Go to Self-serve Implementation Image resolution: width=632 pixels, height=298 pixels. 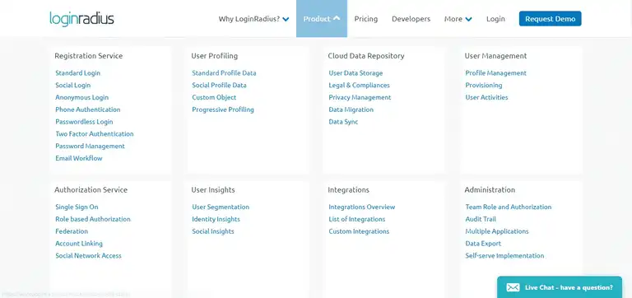(x=504, y=255)
